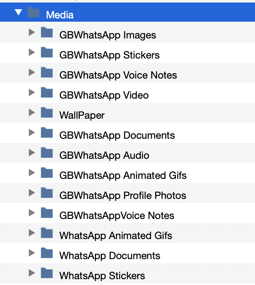
Task: Click the GBWhatsAppVoice Notes folder icon
Action: pyautogui.click(x=47, y=213)
